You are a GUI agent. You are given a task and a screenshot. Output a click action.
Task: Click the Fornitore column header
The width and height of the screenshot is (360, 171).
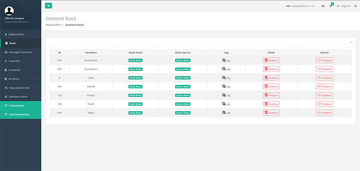(91, 53)
